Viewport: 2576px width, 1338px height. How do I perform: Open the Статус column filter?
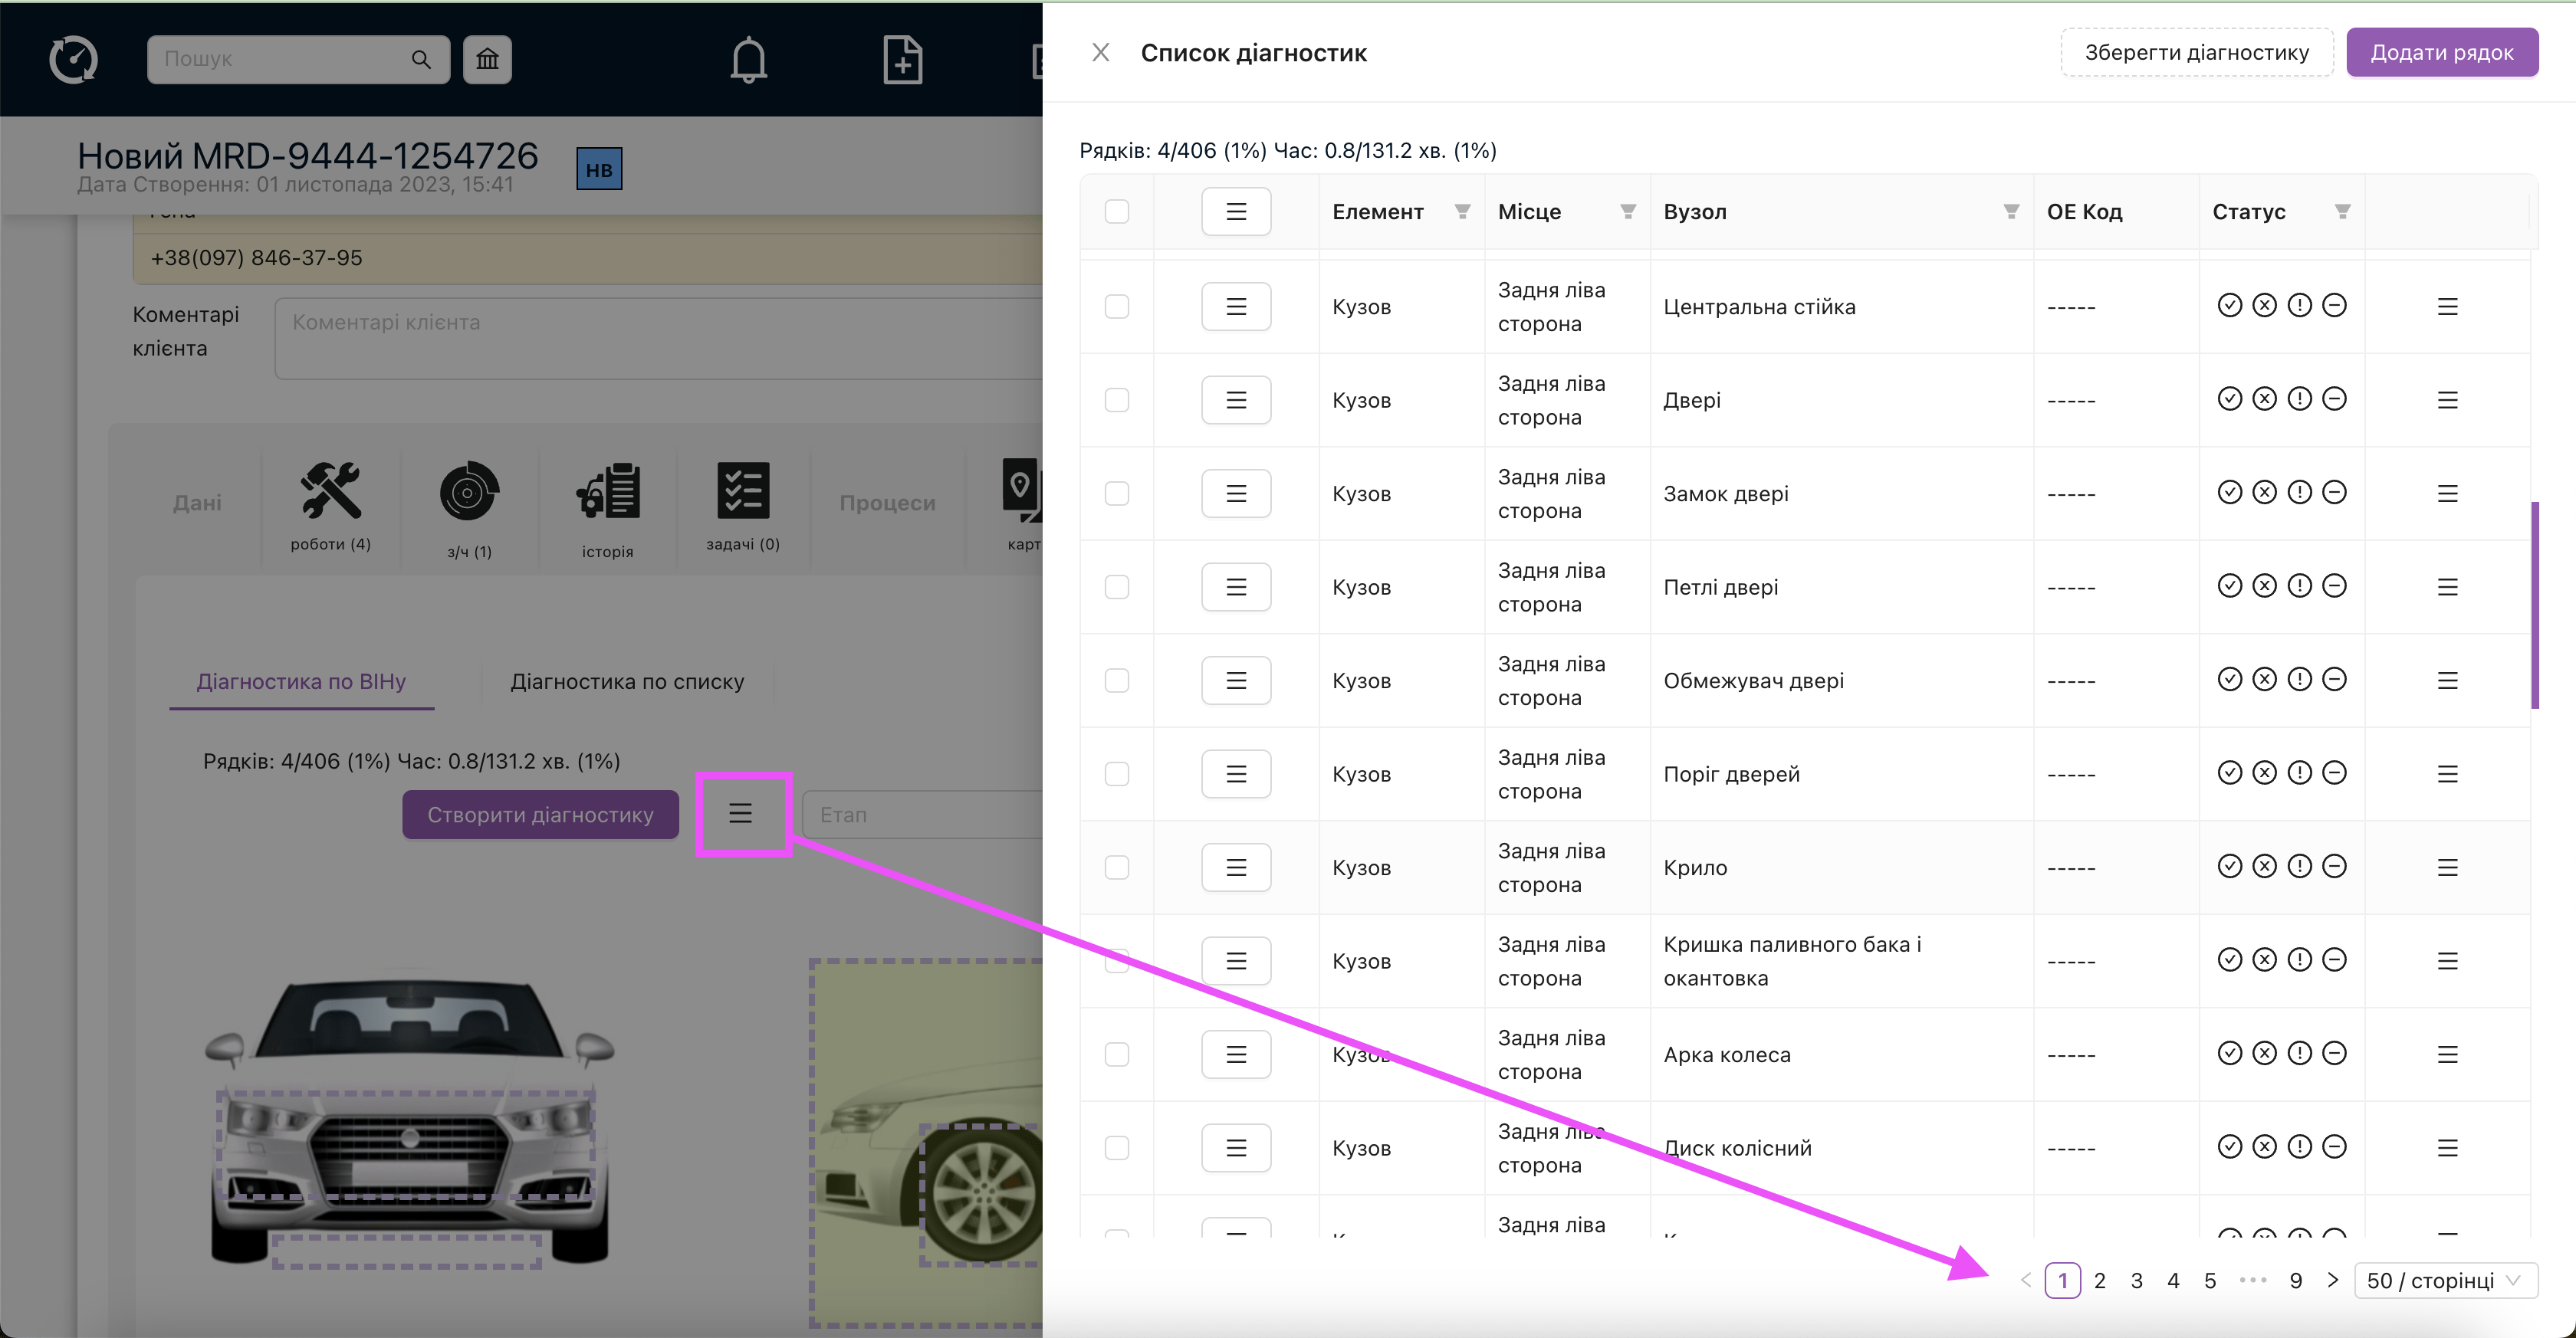click(x=2342, y=212)
